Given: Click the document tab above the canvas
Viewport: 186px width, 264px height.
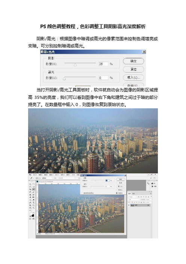Looking at the screenshot, I should [46, 182].
